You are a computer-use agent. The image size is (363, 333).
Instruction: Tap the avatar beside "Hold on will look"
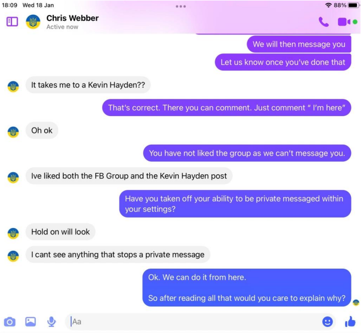pos(13,233)
